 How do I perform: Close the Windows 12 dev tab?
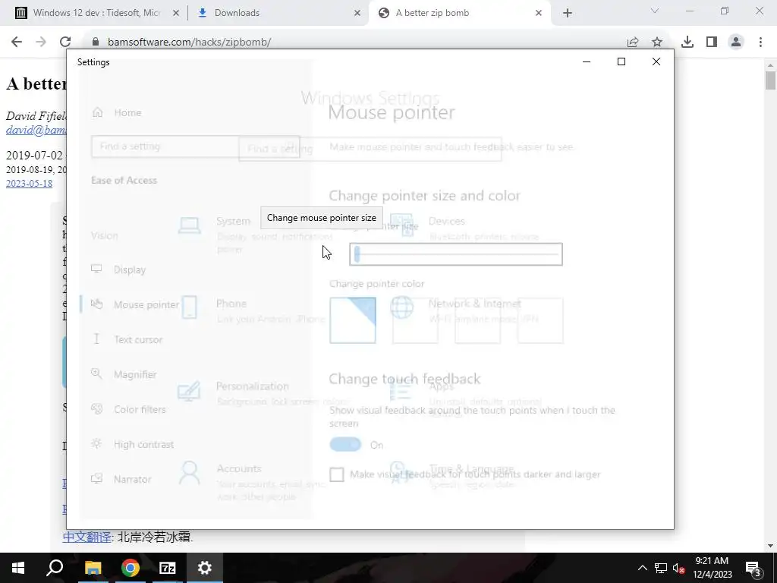(175, 14)
